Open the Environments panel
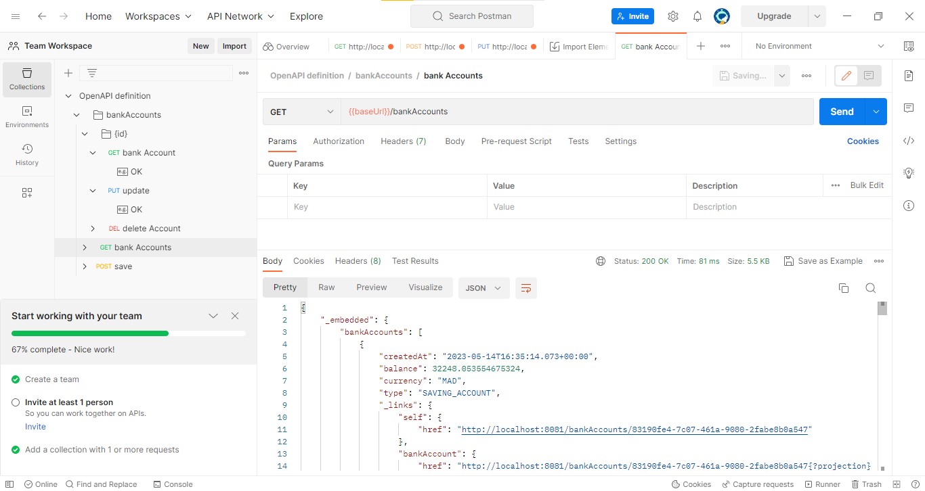 pyautogui.click(x=26, y=115)
